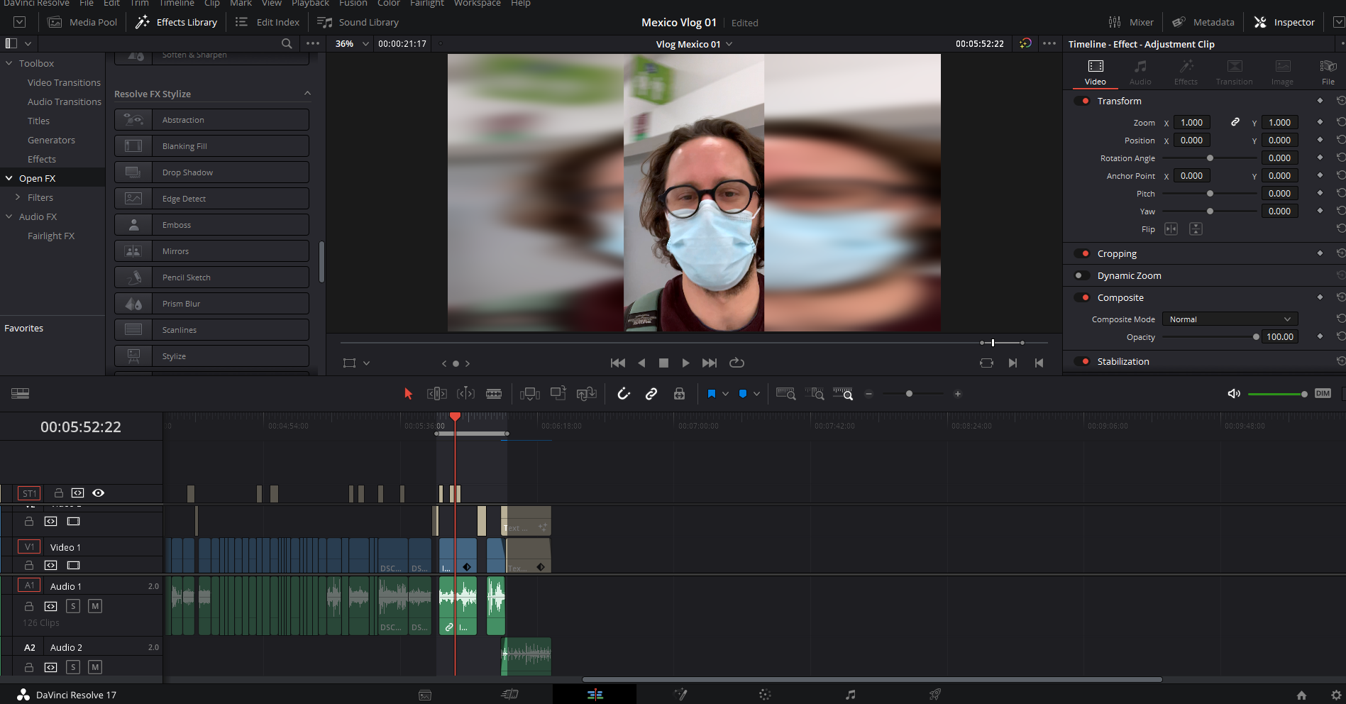The height and width of the screenshot is (704, 1346).
Task: Play the timeline forward
Action: 685,363
